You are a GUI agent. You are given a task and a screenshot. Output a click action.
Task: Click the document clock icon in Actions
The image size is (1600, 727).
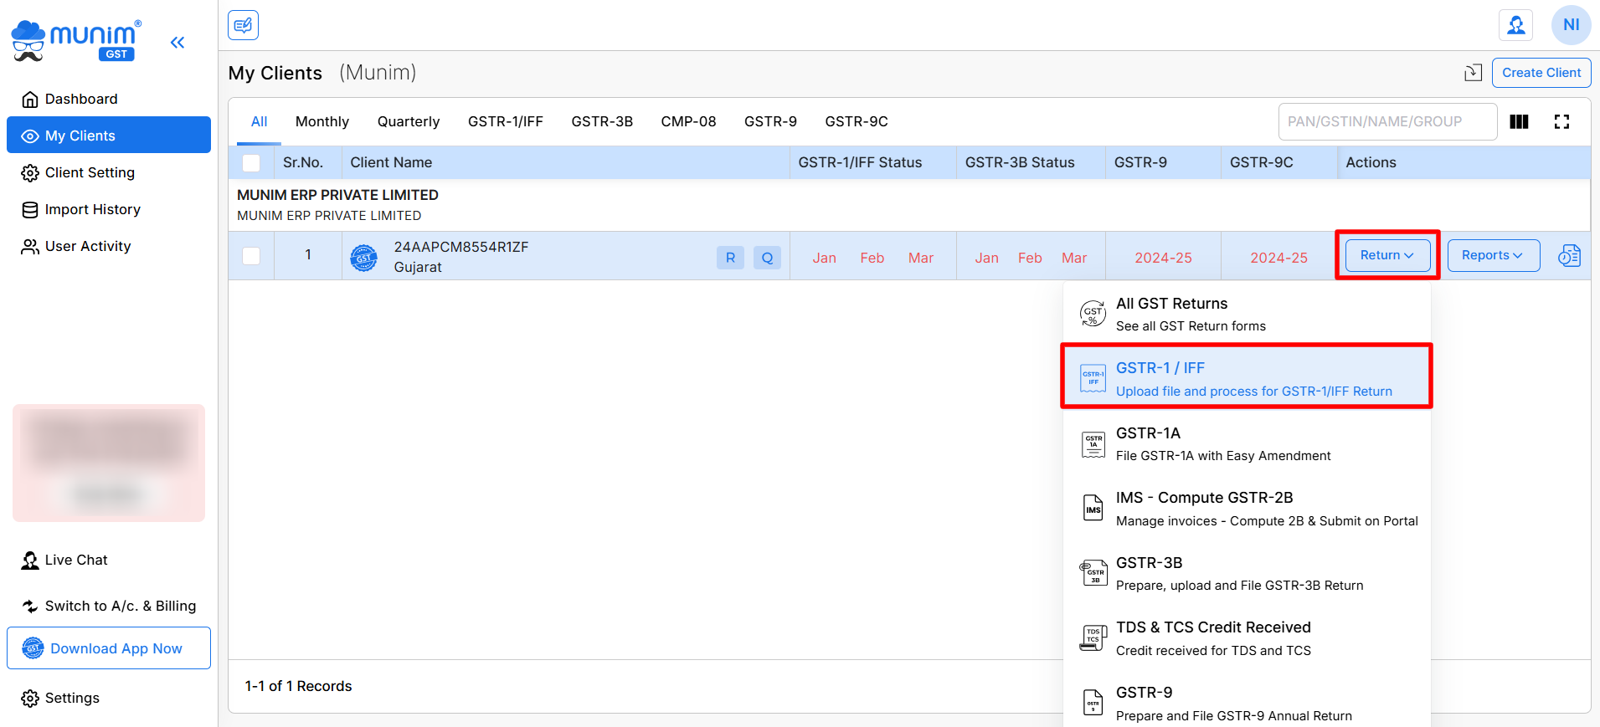click(x=1569, y=256)
